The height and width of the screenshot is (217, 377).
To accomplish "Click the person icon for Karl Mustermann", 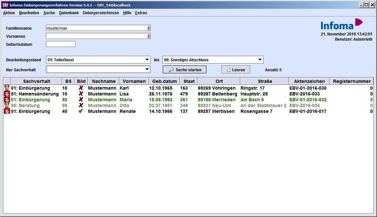I will click(x=7, y=88).
